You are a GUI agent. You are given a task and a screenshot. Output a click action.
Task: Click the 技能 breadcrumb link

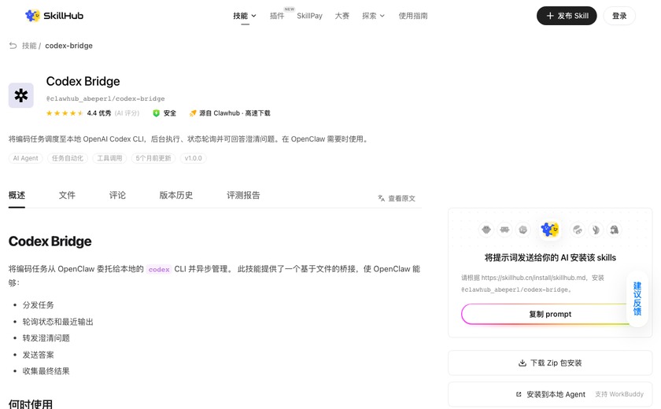[29, 46]
